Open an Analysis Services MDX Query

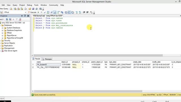pyautogui.click(x=15, y=9)
